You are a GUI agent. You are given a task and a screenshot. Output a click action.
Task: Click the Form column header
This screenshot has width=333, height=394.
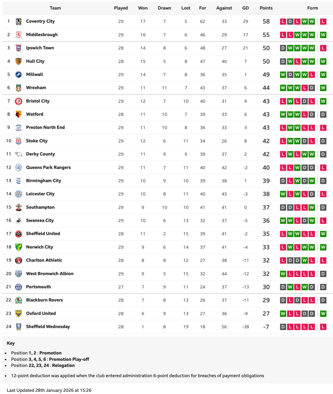(x=313, y=8)
